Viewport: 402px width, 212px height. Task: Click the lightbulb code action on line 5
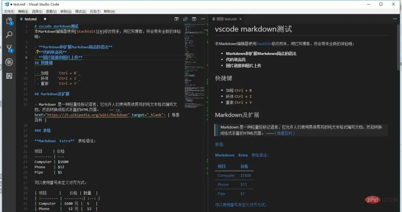click(x=37, y=52)
